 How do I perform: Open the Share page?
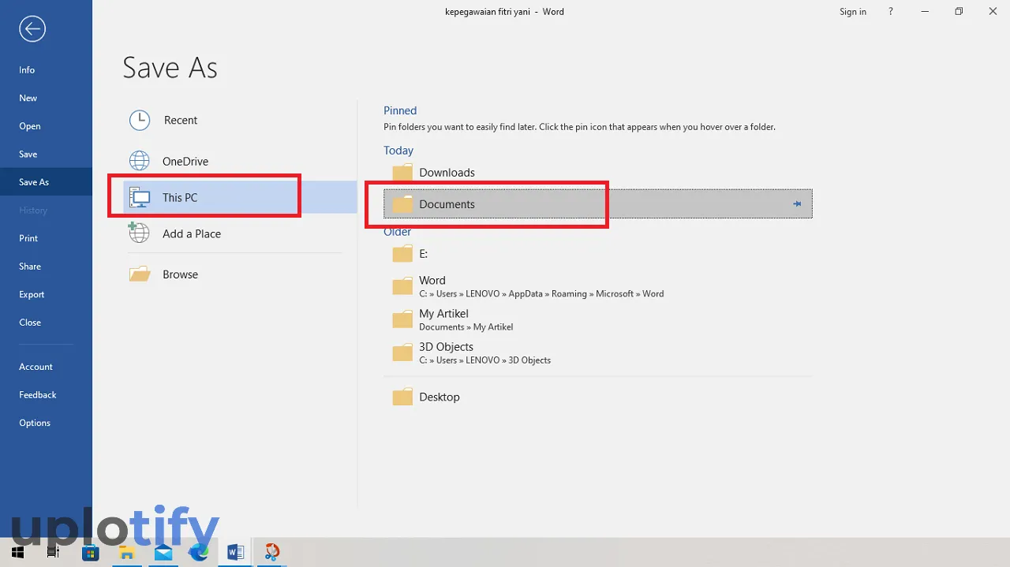pyautogui.click(x=30, y=267)
